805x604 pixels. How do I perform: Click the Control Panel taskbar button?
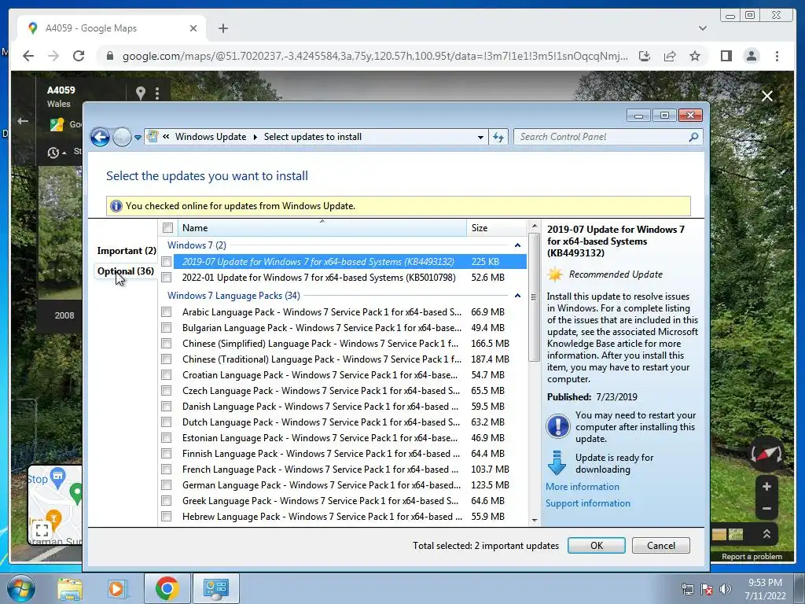[x=215, y=588]
